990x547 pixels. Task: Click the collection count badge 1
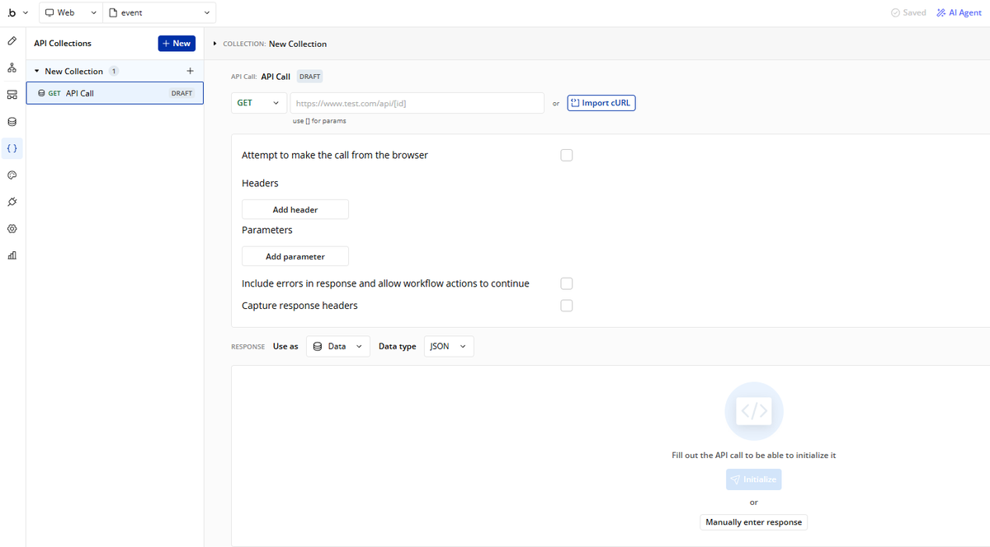click(114, 72)
